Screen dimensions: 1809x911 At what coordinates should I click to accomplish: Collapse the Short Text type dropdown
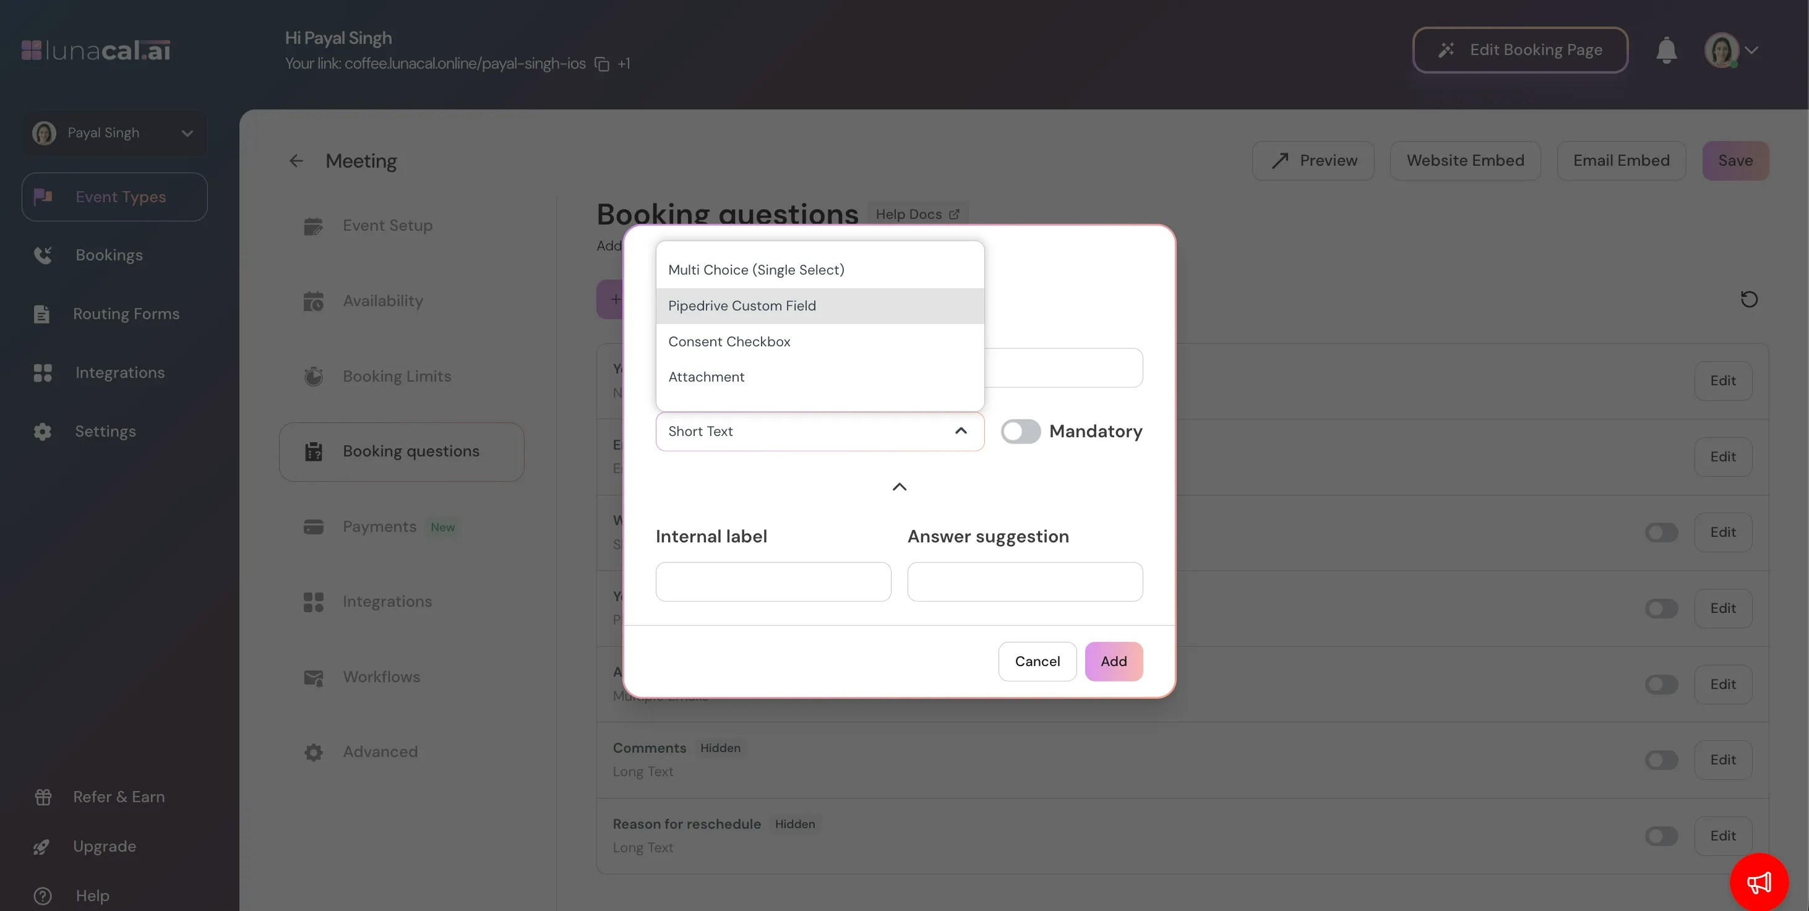961,431
